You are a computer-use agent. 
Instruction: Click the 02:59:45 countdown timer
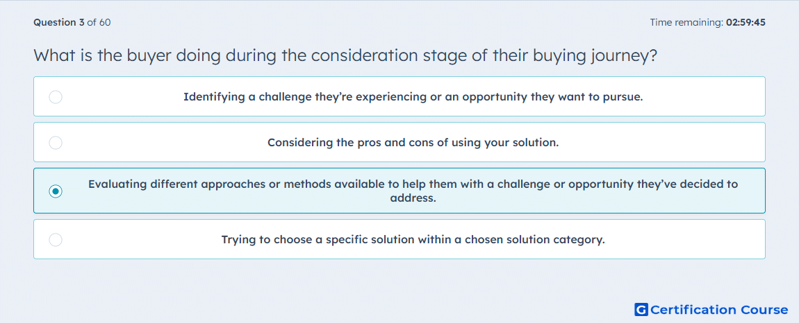coord(746,22)
